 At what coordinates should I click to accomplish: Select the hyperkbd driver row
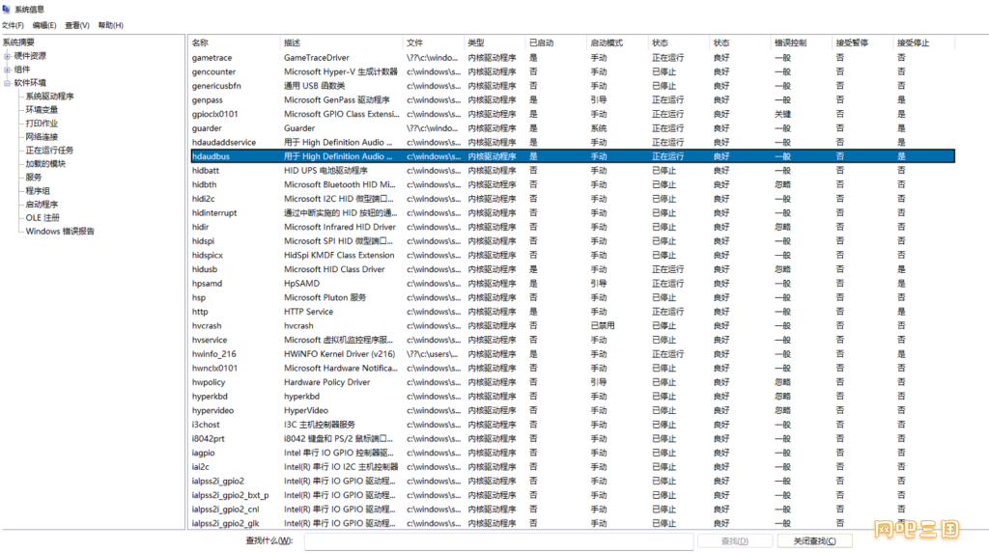click(x=573, y=397)
